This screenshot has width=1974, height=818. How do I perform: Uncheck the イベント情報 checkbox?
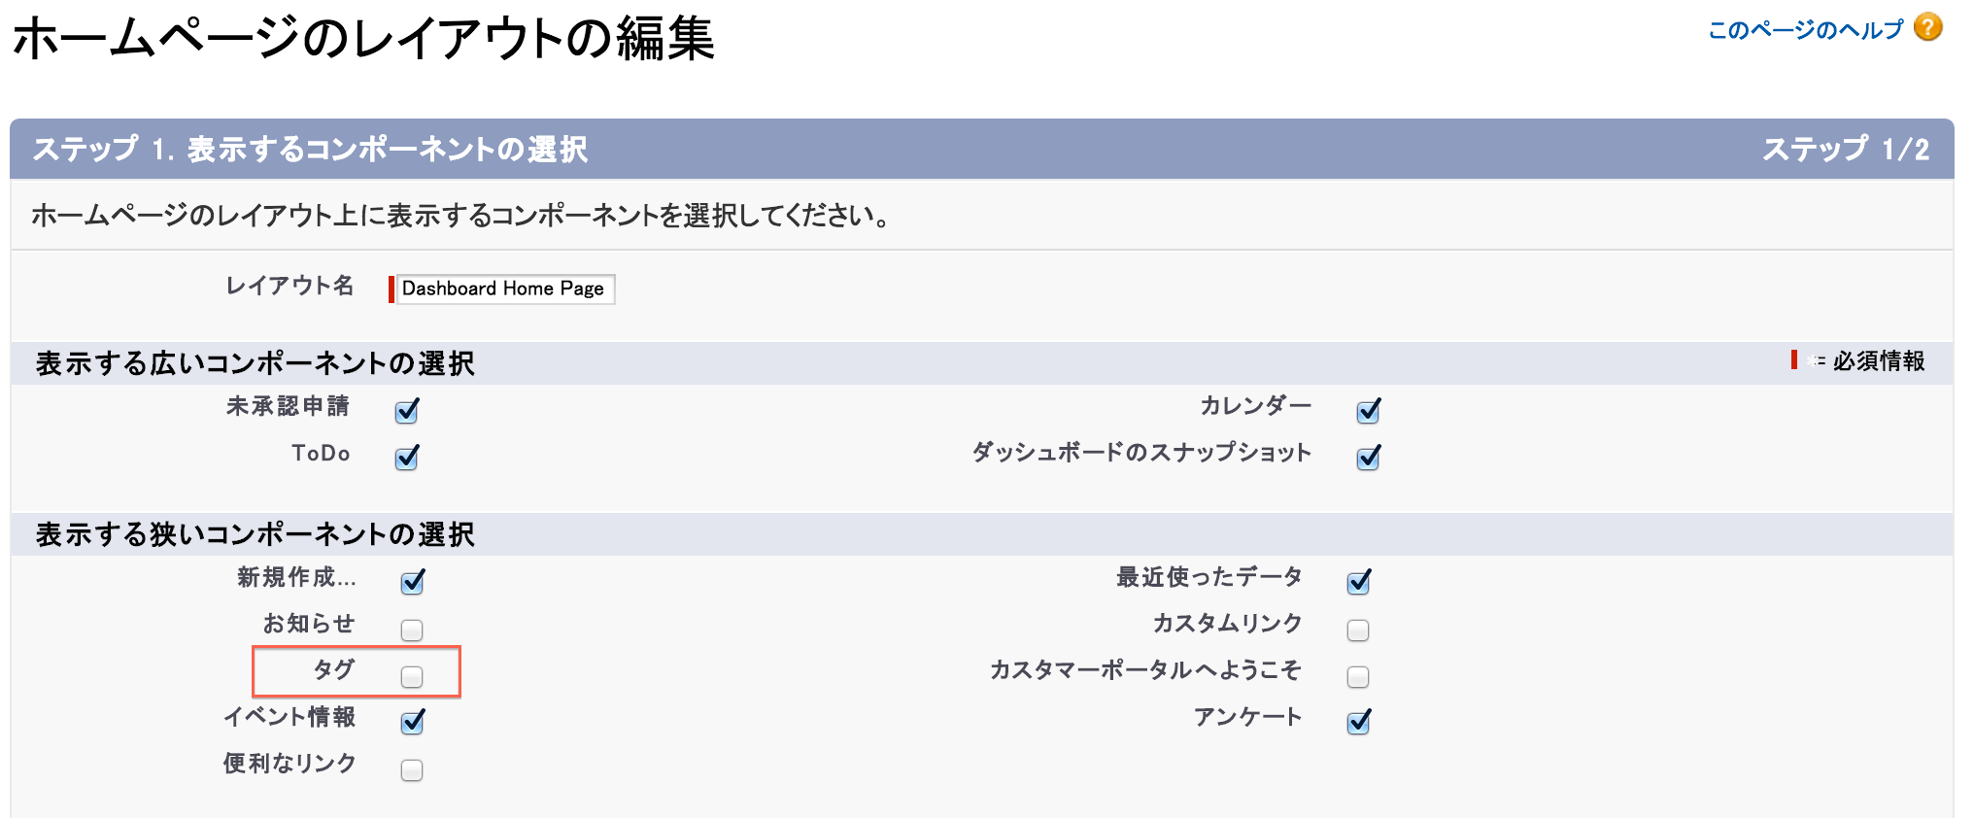coord(413,722)
